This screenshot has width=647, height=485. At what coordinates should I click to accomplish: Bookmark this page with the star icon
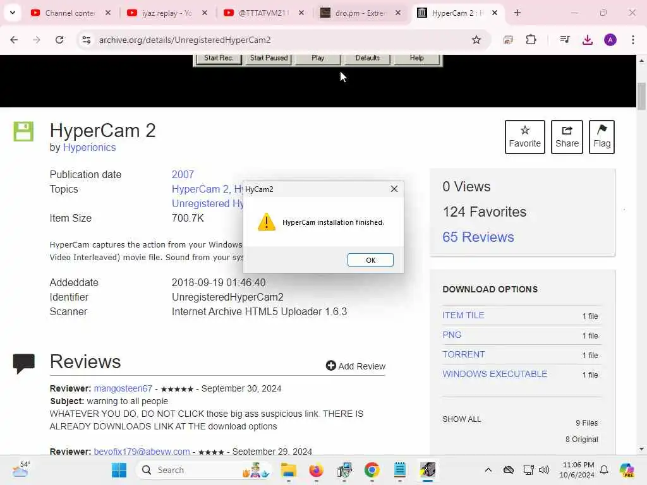click(x=476, y=40)
